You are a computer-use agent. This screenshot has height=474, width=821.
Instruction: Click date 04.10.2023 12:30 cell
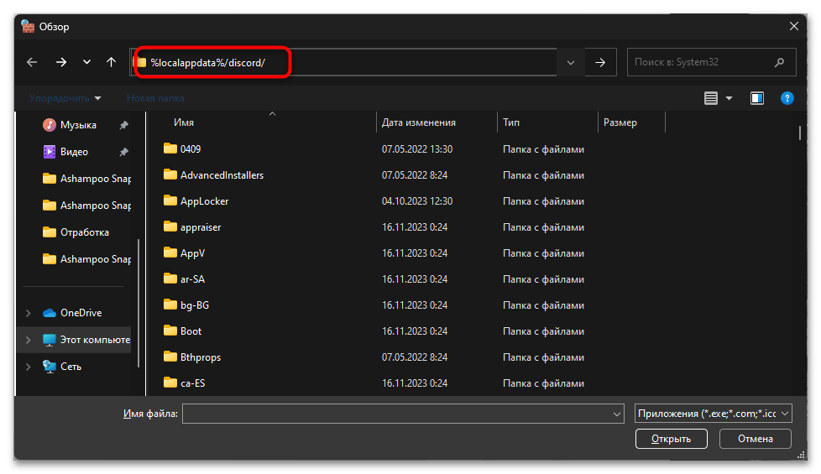(416, 201)
